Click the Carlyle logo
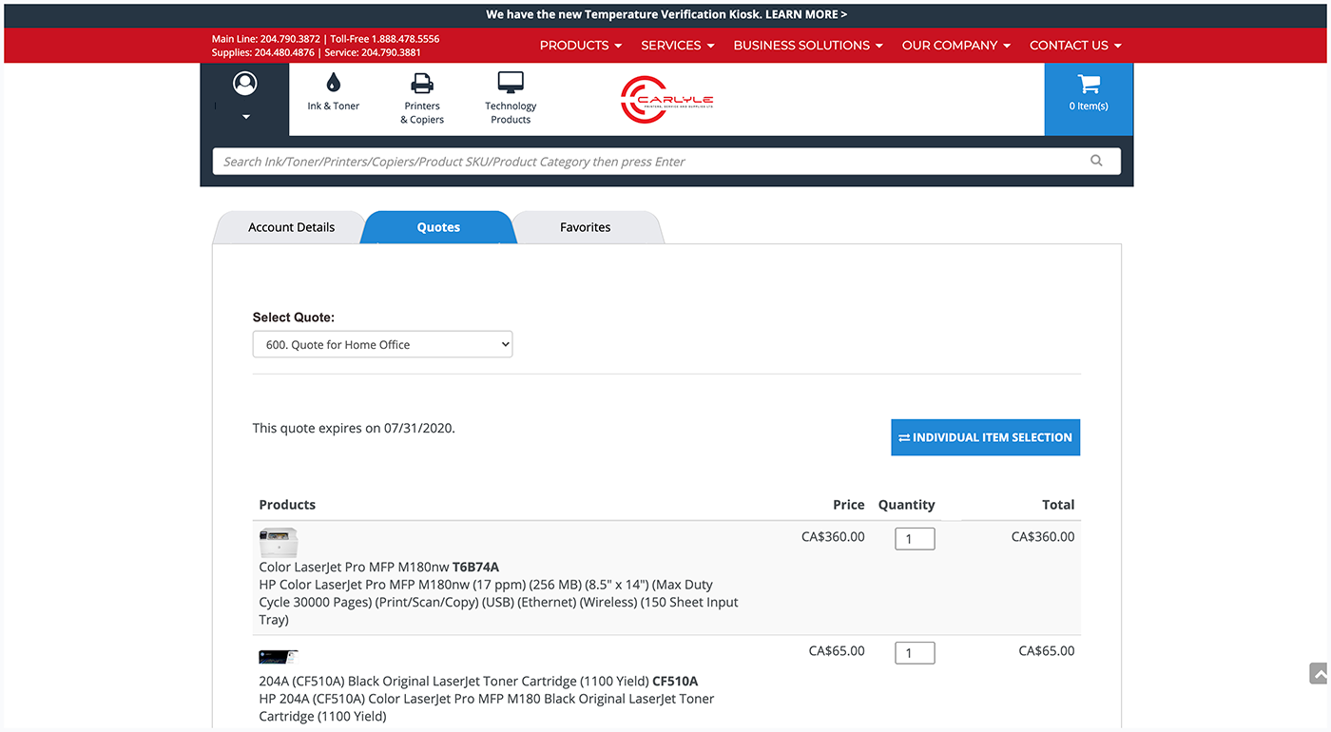 coord(666,100)
